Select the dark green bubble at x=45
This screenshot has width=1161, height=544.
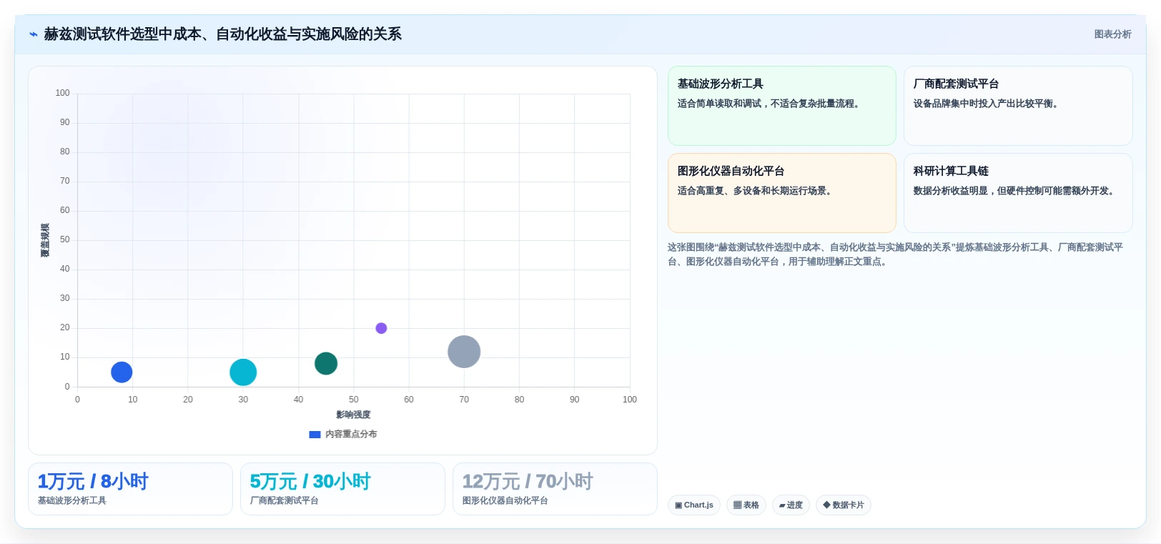point(326,363)
